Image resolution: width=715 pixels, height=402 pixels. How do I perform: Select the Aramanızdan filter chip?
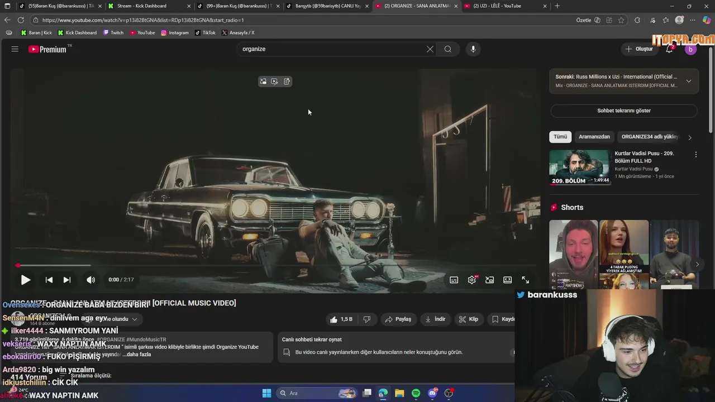[x=594, y=137]
